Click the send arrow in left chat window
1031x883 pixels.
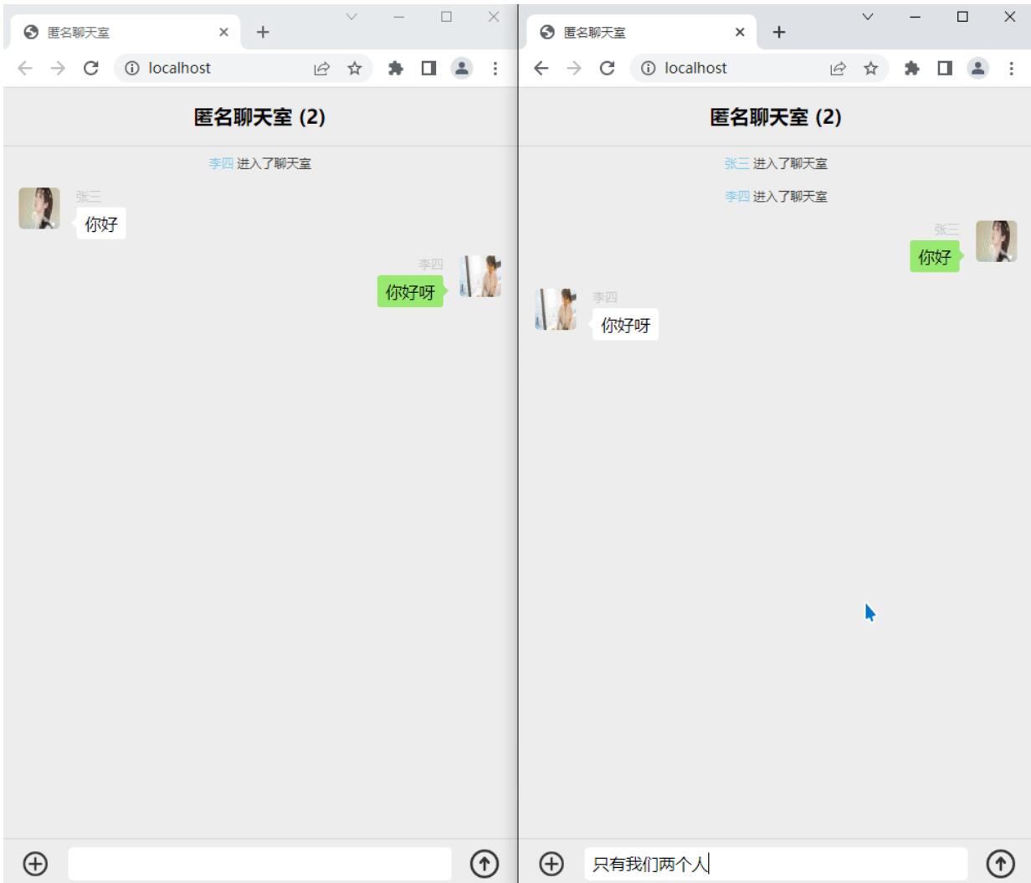point(485,863)
